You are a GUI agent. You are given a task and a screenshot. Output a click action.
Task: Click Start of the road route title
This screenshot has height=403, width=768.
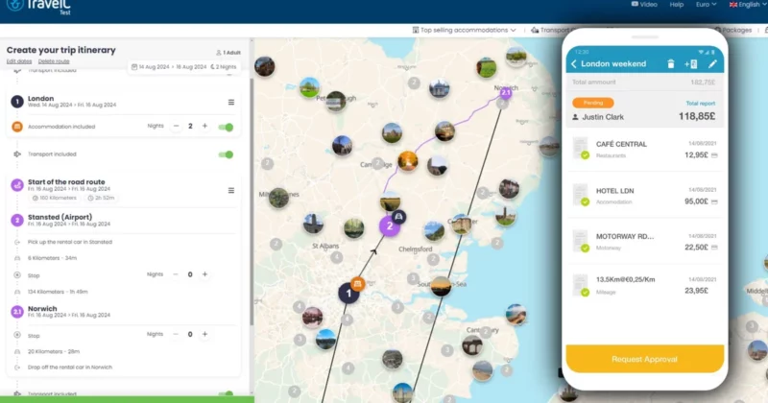[x=66, y=181]
